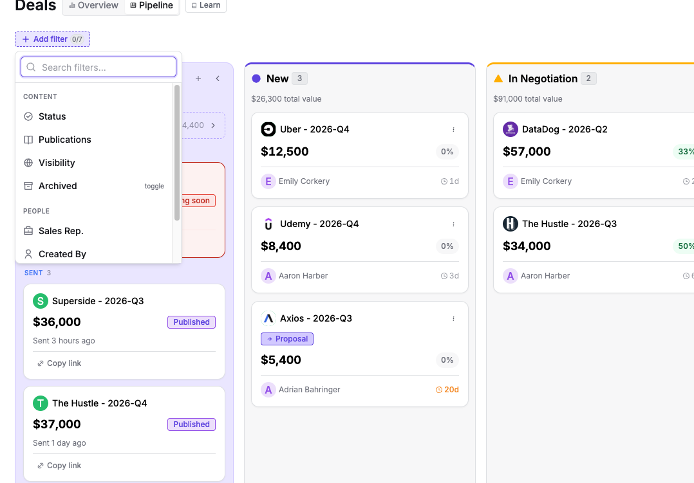Click The Hustle 2026-Q4 green avatar
The width and height of the screenshot is (694, 483).
tap(41, 403)
